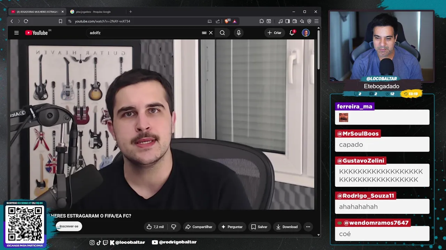Click the video player to pause
446x250 pixels.
(x=162, y=124)
